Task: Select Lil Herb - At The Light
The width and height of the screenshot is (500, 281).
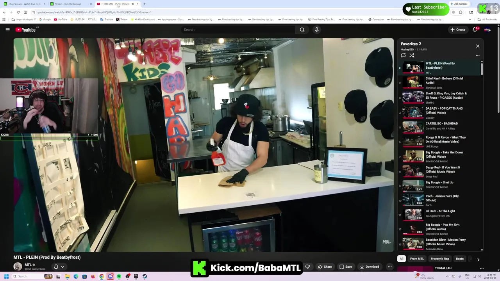Action: [439, 214]
